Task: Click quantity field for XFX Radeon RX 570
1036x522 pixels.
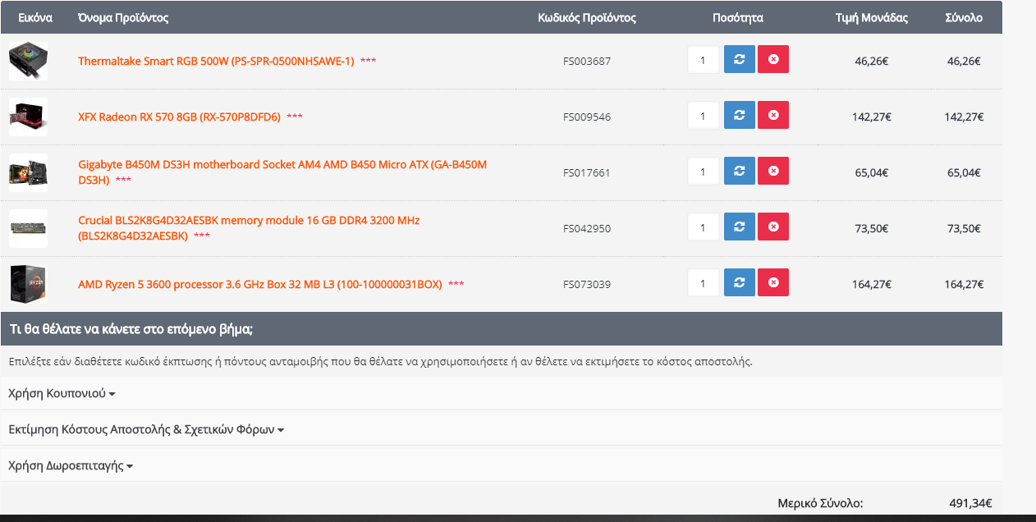Action: point(703,116)
